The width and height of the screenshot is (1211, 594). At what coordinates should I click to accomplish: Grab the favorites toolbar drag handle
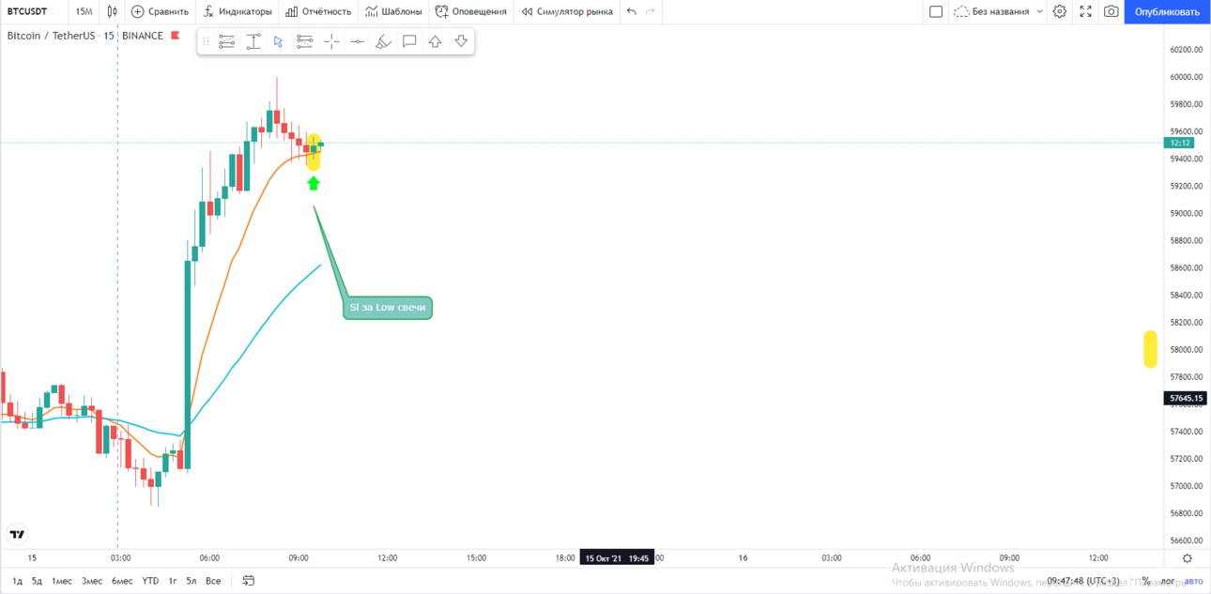coord(207,41)
